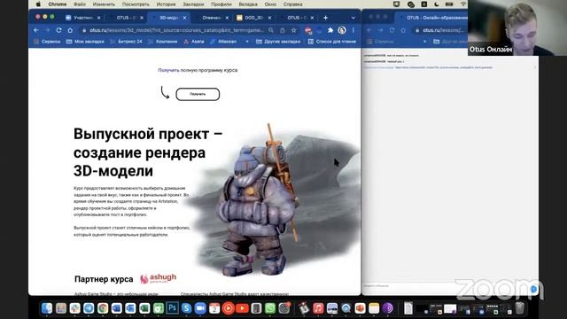Screen dimensions: 567x319
Task: Open PowerPoint from the dock
Action: coord(361,308)
